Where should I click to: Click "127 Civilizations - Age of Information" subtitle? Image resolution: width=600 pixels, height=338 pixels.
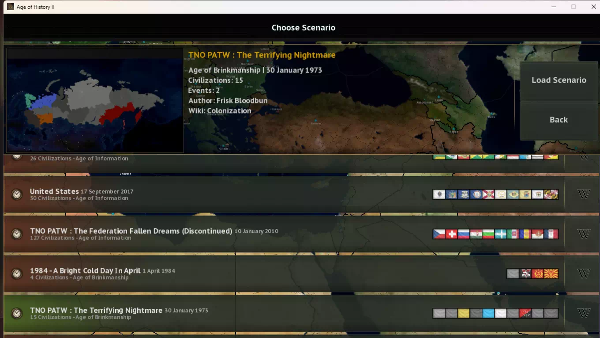pos(81,238)
